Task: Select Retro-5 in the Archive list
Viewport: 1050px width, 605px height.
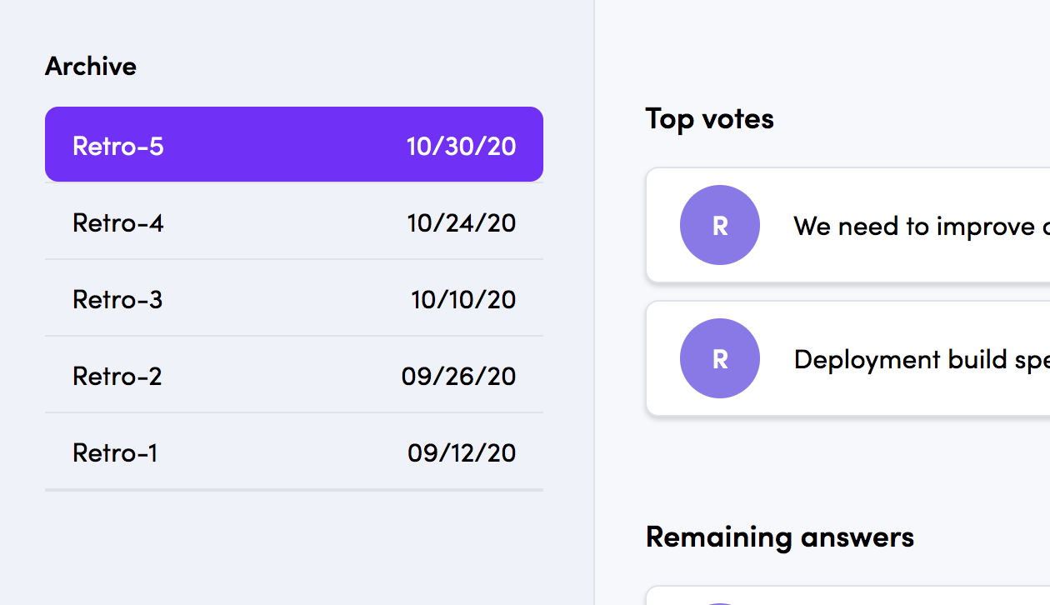Action: (x=294, y=144)
